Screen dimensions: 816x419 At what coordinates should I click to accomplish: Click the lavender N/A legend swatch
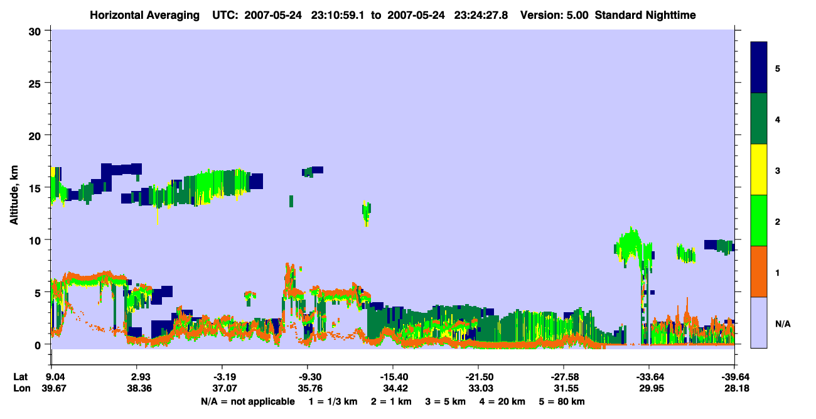(759, 322)
